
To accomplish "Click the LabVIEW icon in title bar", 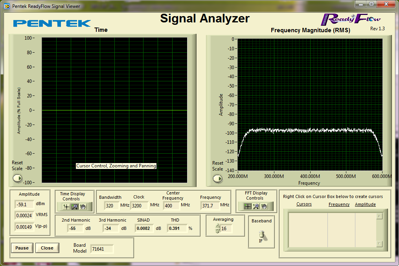I will click(7, 6).
